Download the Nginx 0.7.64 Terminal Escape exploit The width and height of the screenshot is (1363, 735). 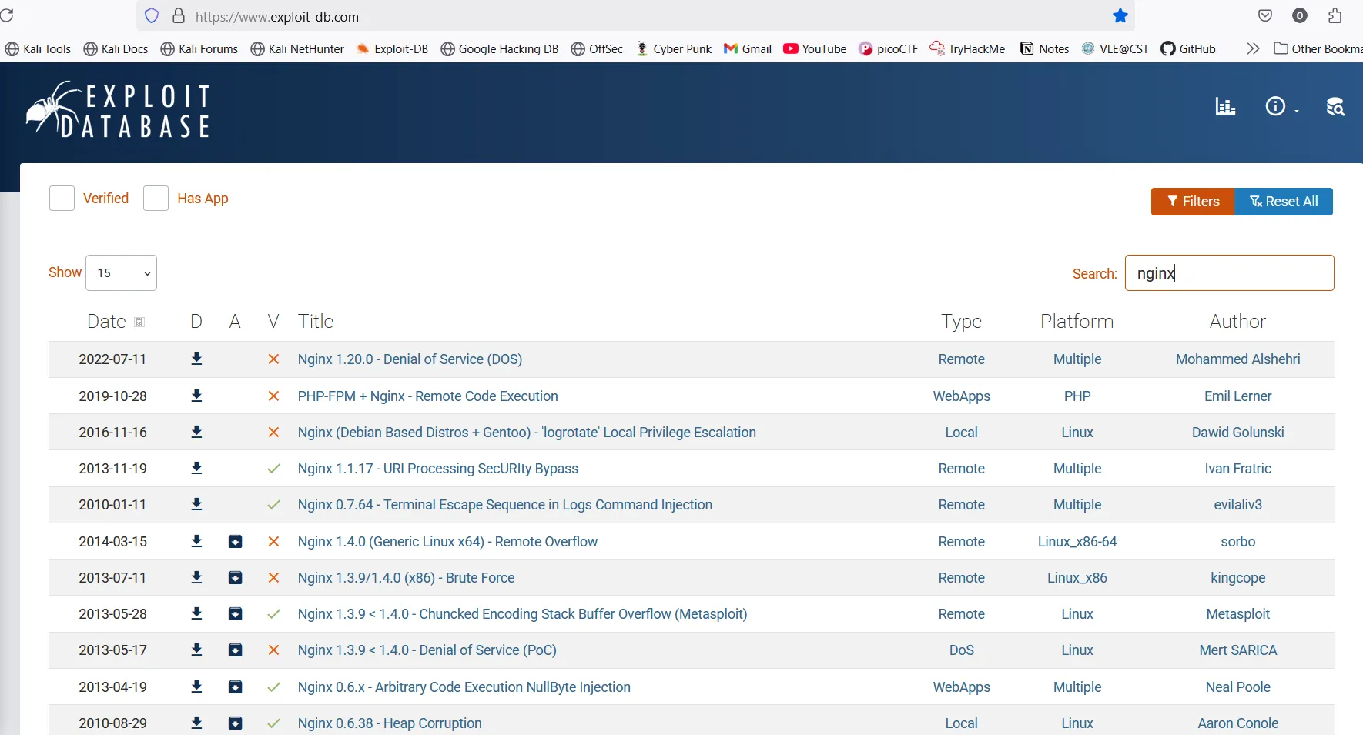click(x=196, y=504)
